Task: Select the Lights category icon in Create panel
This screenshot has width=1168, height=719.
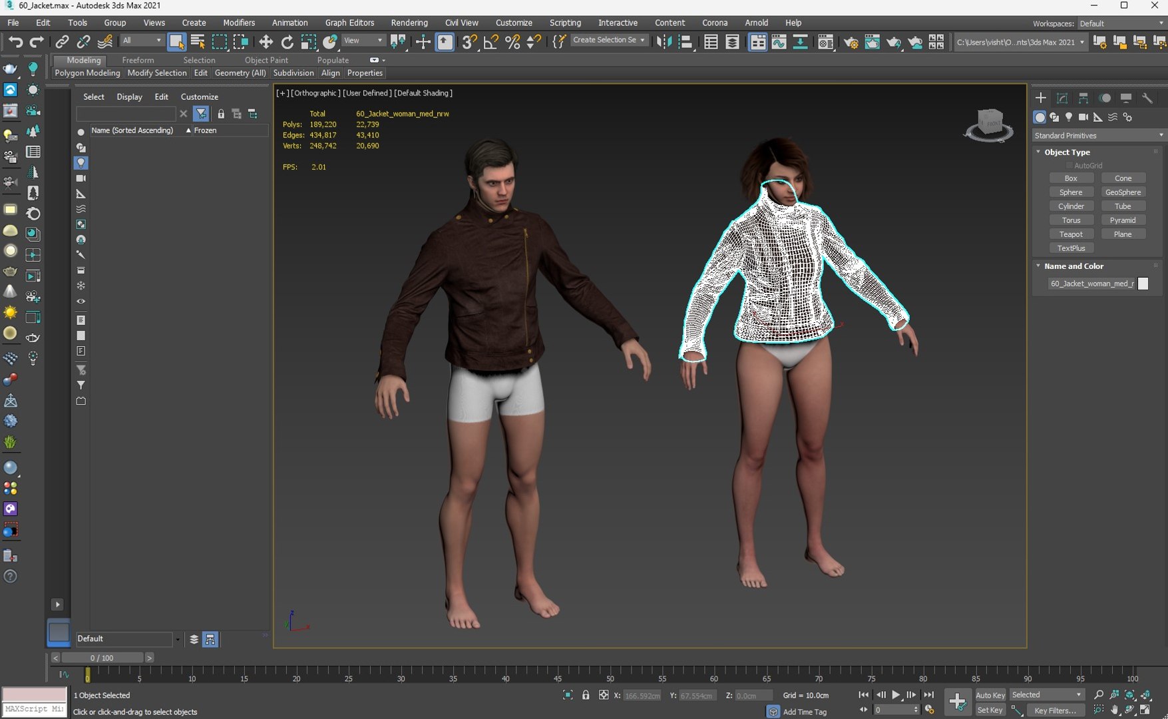Action: pos(1069,117)
